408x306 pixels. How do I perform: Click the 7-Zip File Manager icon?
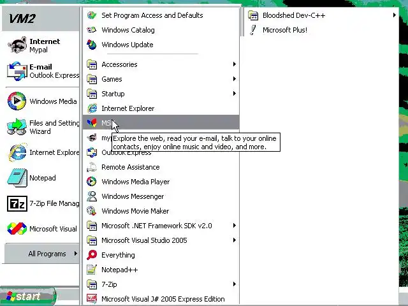point(17,203)
